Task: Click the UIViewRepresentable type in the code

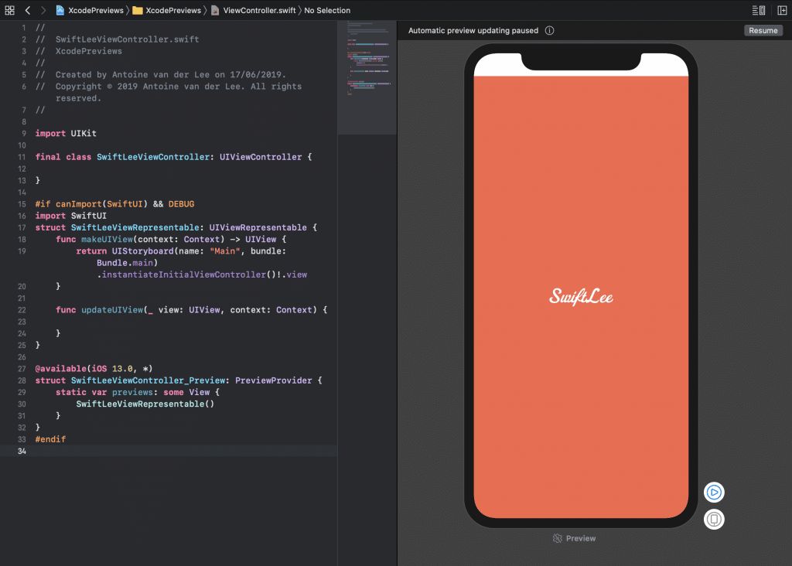Action: point(258,227)
